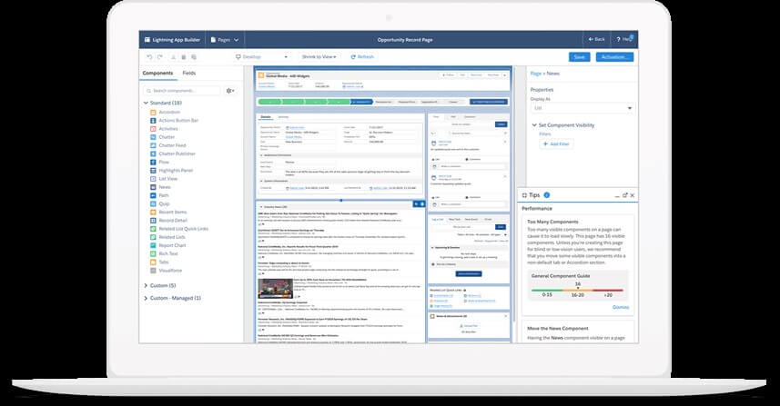
Task: Select the Accordion component icon
Action: (x=151, y=112)
